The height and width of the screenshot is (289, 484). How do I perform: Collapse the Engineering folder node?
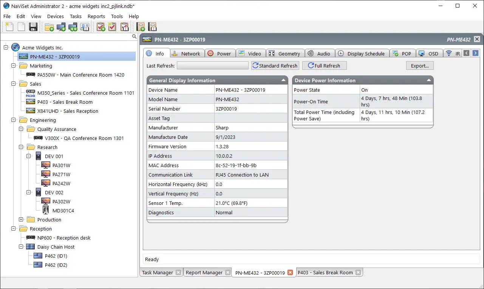(14, 120)
